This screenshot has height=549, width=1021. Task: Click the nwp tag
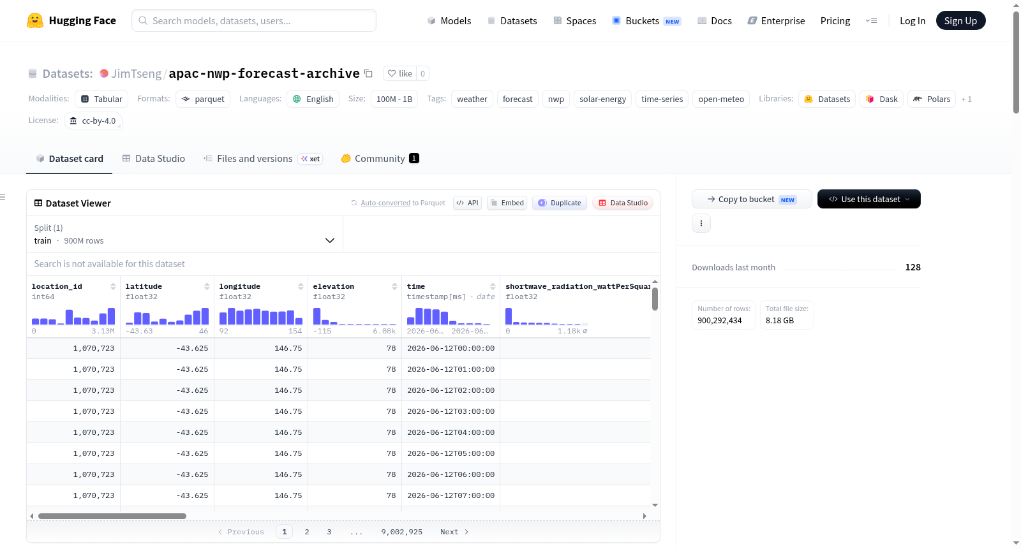[x=556, y=99]
